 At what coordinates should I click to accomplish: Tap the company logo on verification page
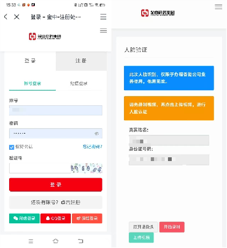(158, 13)
